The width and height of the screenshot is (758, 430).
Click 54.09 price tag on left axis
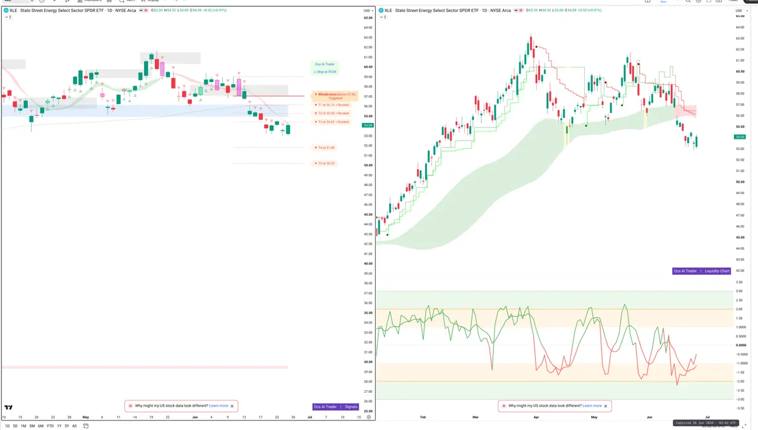click(367, 125)
